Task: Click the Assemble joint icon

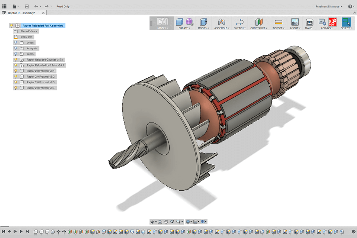Action: coord(222,22)
